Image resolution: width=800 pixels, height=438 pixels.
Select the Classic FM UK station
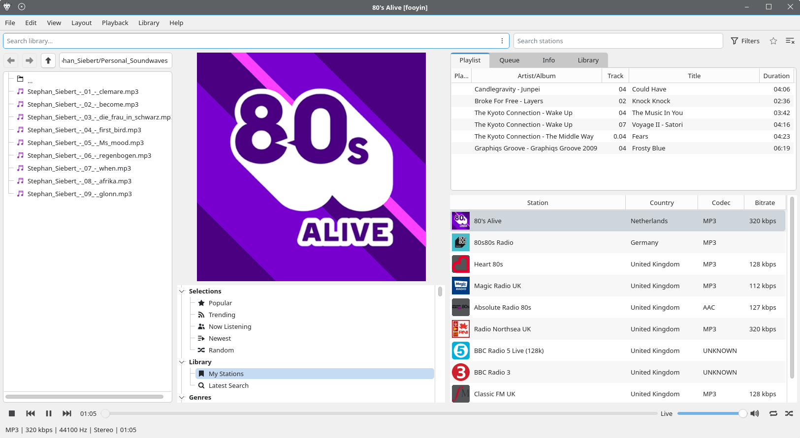click(618, 393)
